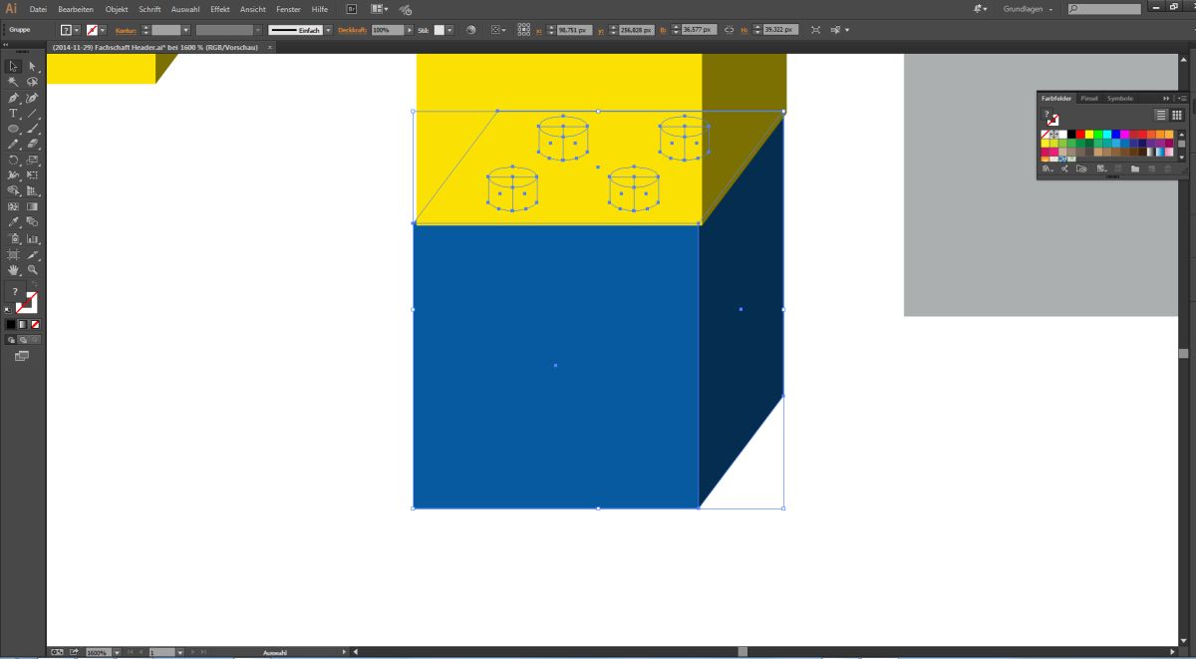The image size is (1196, 659).
Task: Select the Gradient tool
Action: [x=33, y=206]
